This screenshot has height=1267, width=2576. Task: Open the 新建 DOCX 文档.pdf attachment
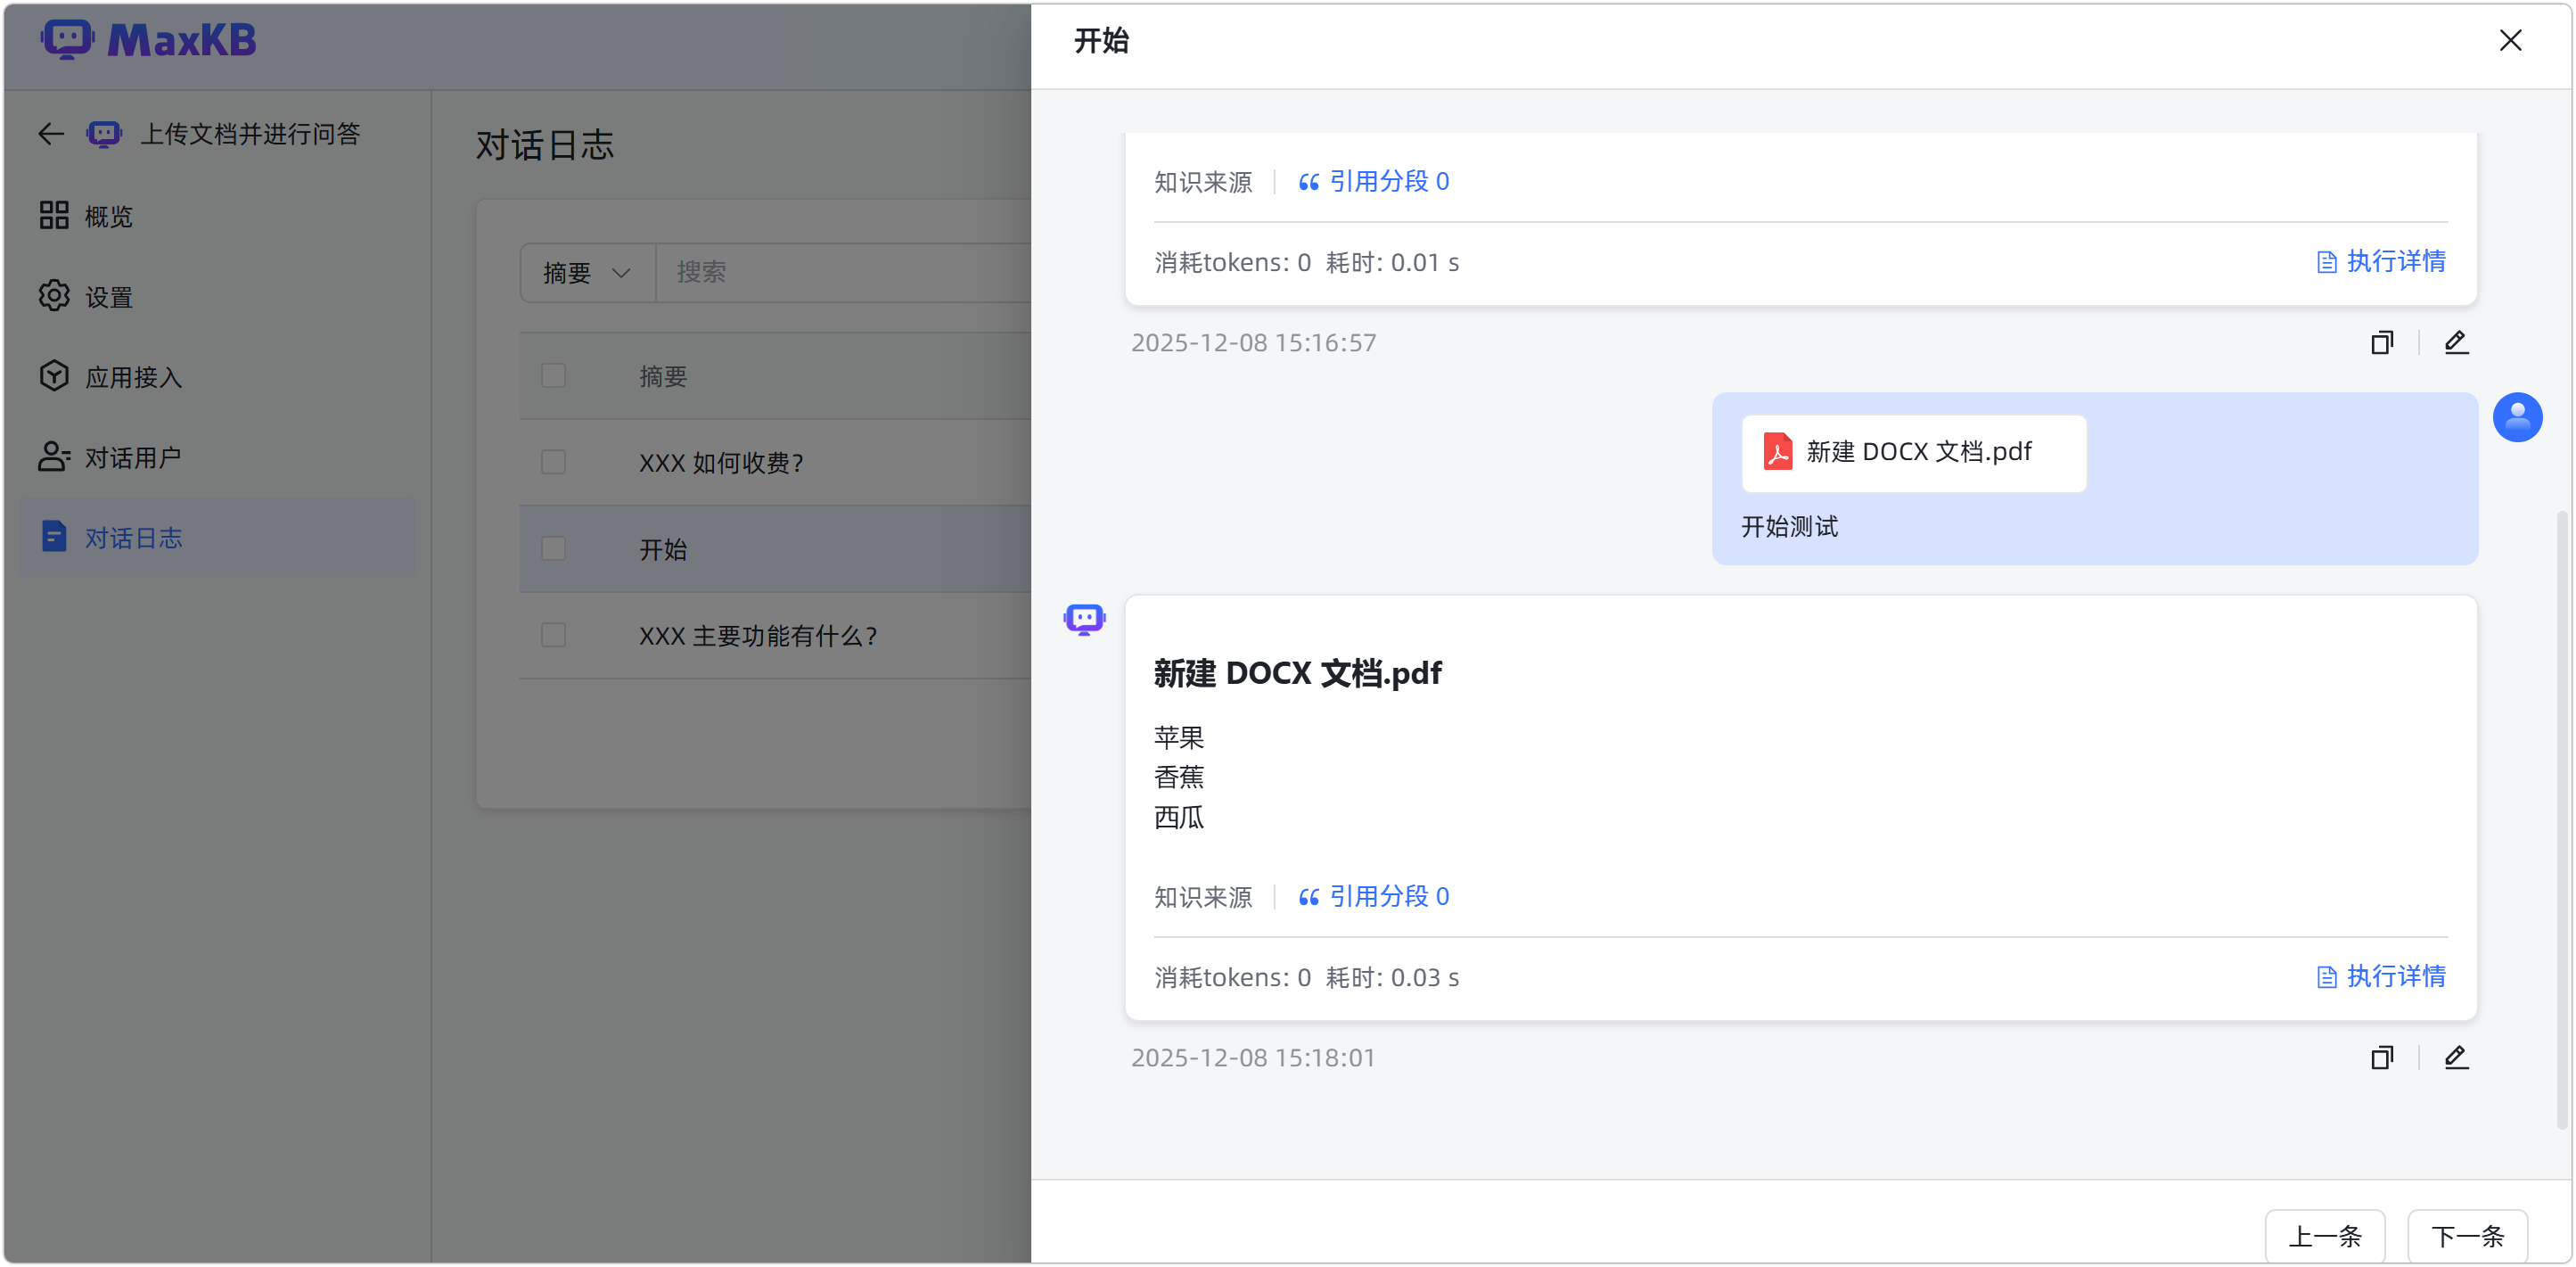click(x=1913, y=453)
